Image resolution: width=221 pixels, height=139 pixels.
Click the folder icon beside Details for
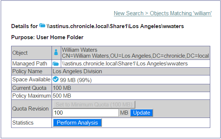pos(42,26)
